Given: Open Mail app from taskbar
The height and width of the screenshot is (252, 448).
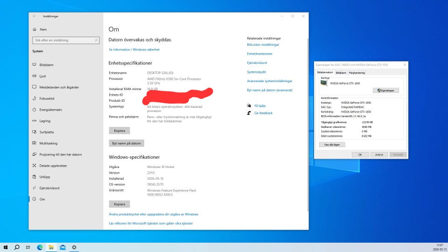Looking at the screenshot, I should click(63, 247).
